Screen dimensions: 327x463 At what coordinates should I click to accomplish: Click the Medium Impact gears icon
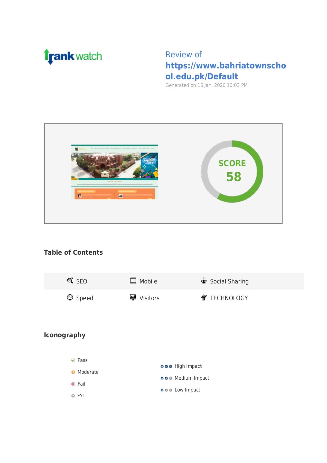pos(166,378)
